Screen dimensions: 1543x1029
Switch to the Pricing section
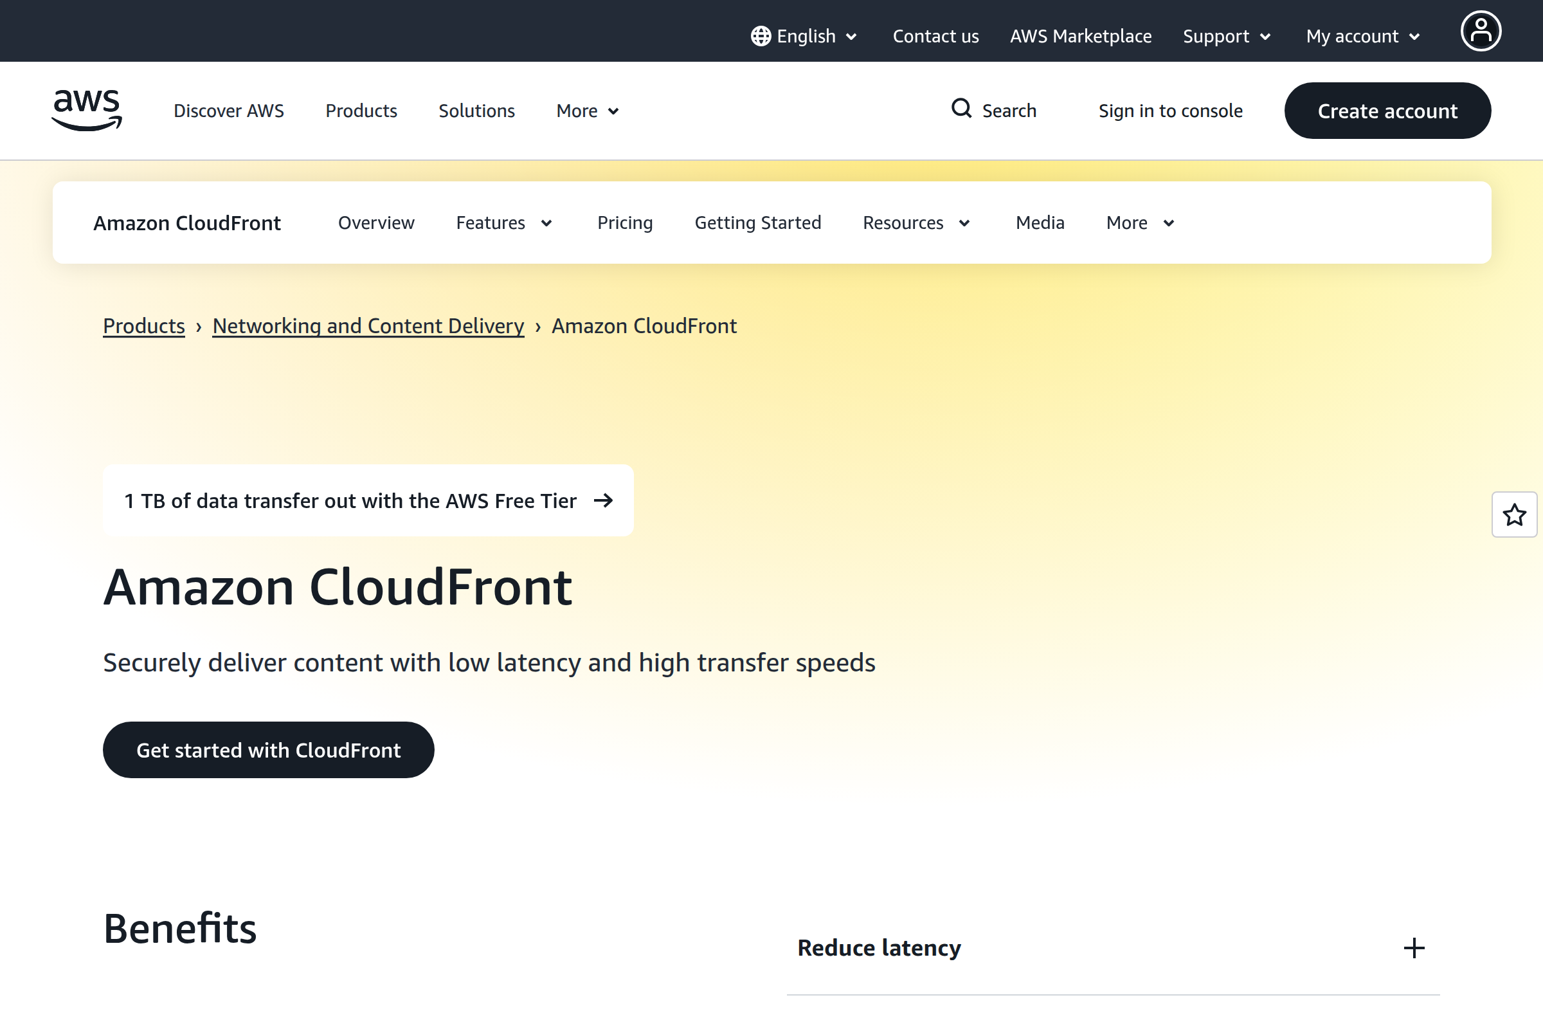point(624,223)
